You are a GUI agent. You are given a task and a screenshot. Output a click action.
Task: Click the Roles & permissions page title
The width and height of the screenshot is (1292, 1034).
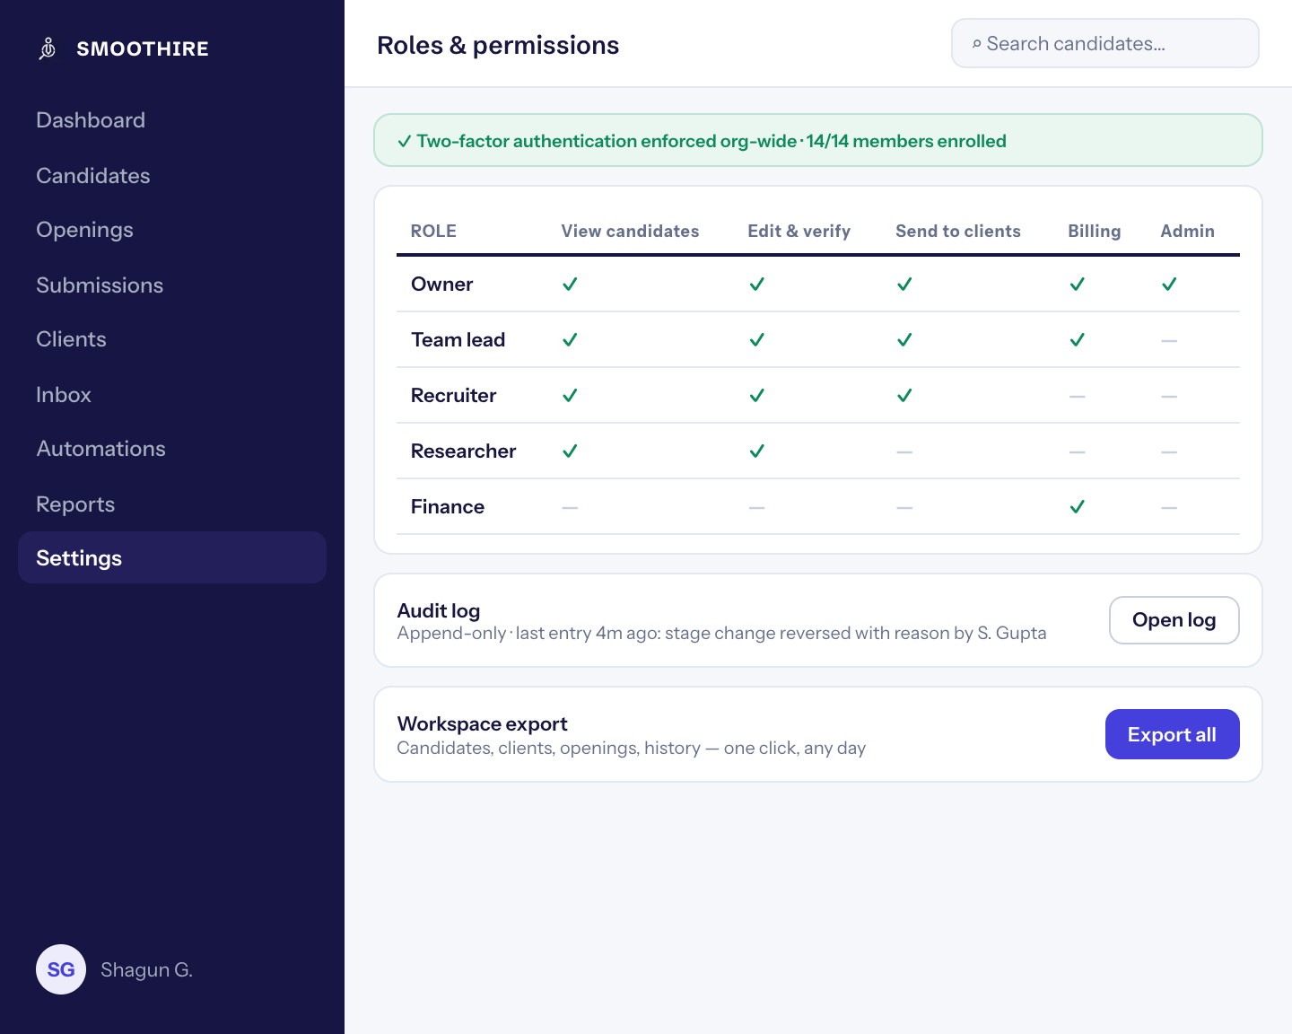(498, 45)
